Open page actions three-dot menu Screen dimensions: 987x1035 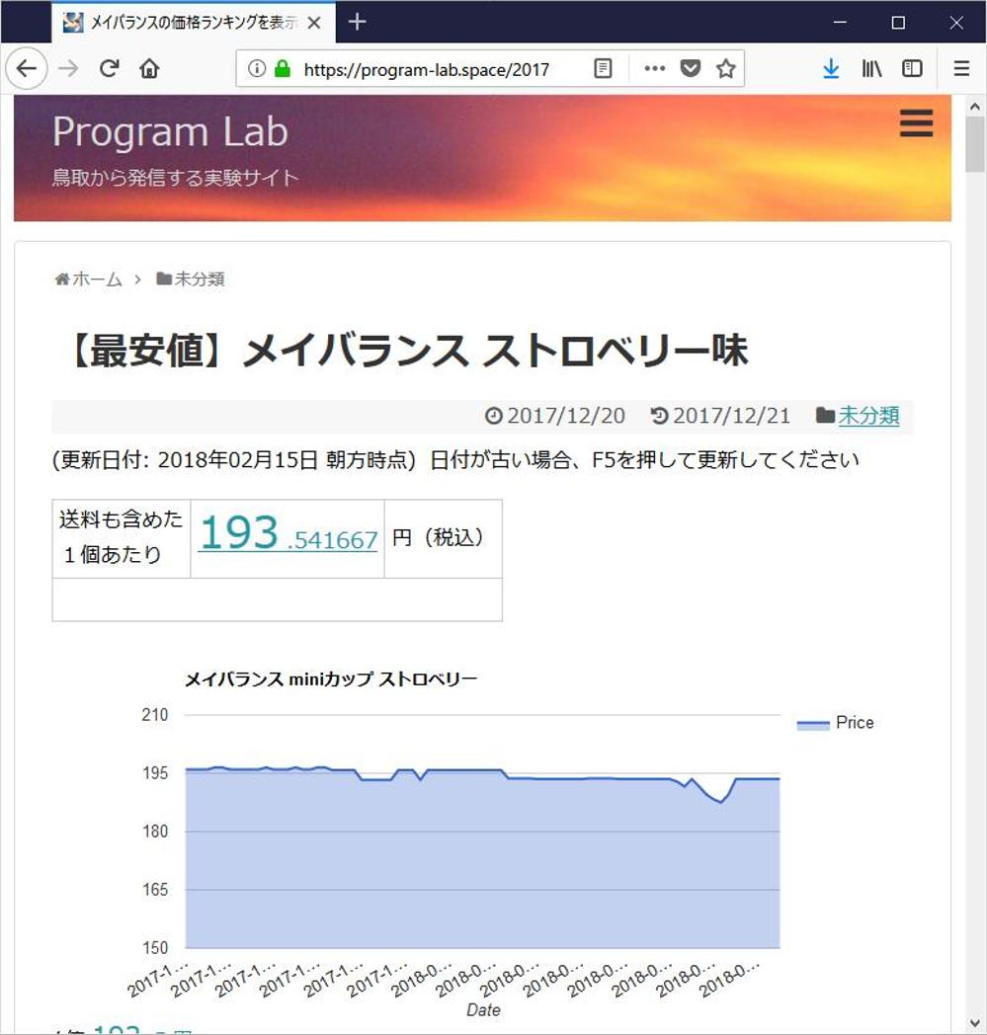click(654, 68)
